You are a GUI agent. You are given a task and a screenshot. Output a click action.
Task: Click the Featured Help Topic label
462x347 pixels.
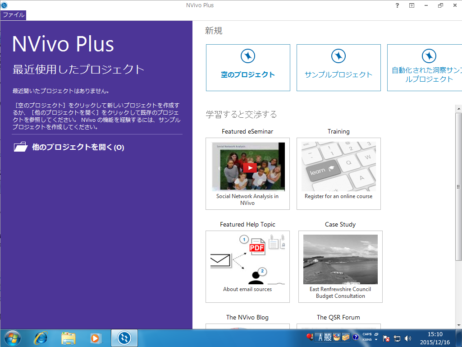click(x=247, y=225)
